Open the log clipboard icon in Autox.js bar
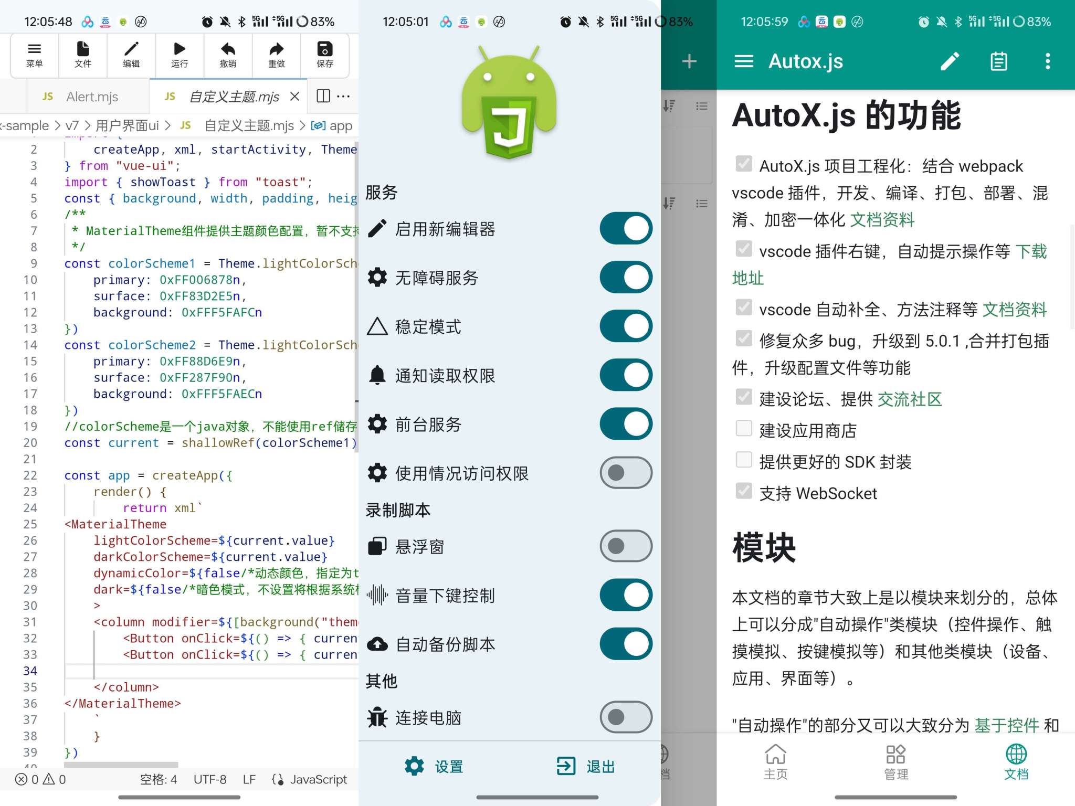 click(999, 61)
